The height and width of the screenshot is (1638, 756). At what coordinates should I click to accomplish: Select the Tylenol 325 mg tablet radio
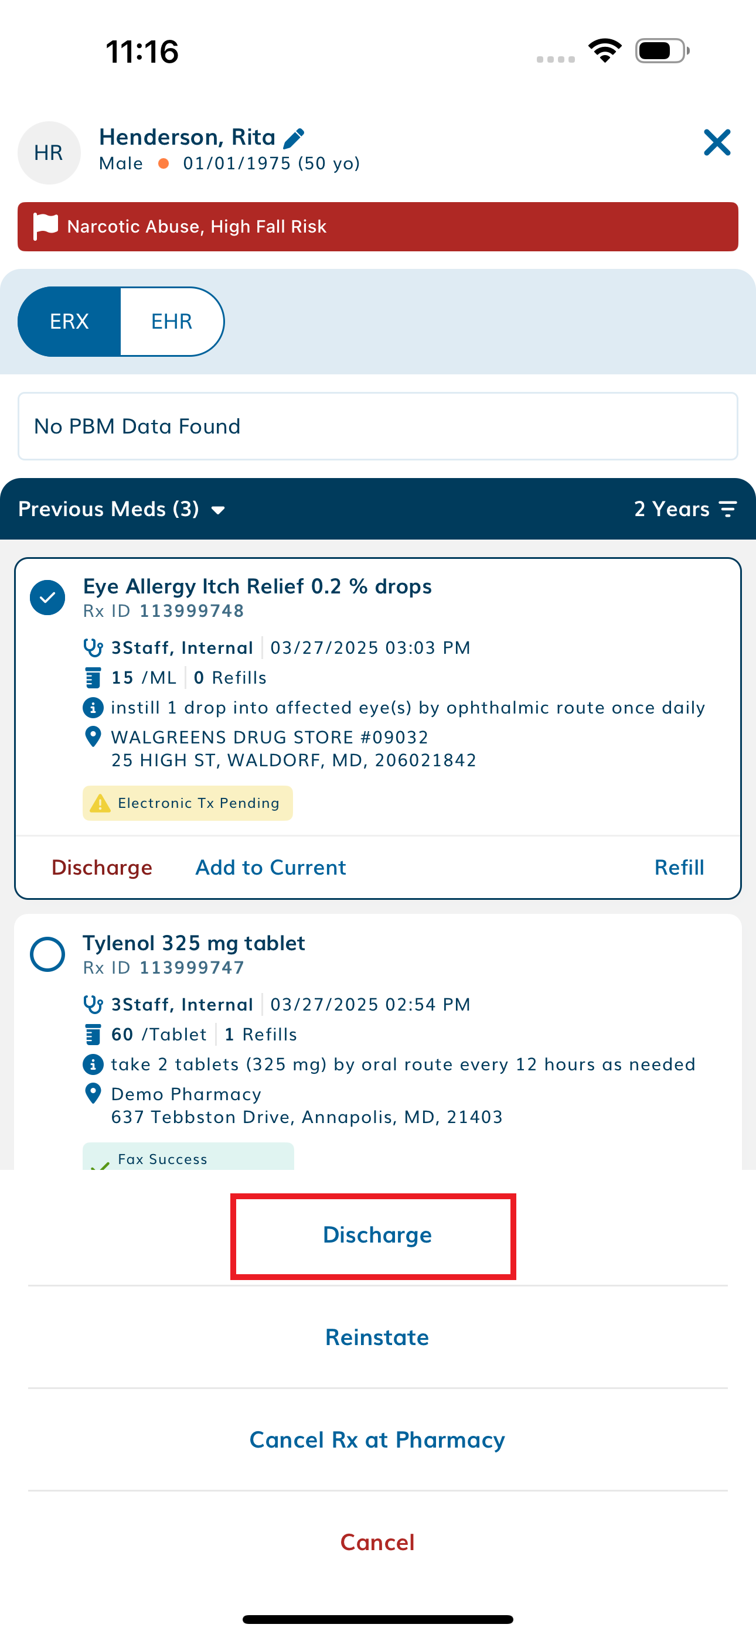click(47, 954)
